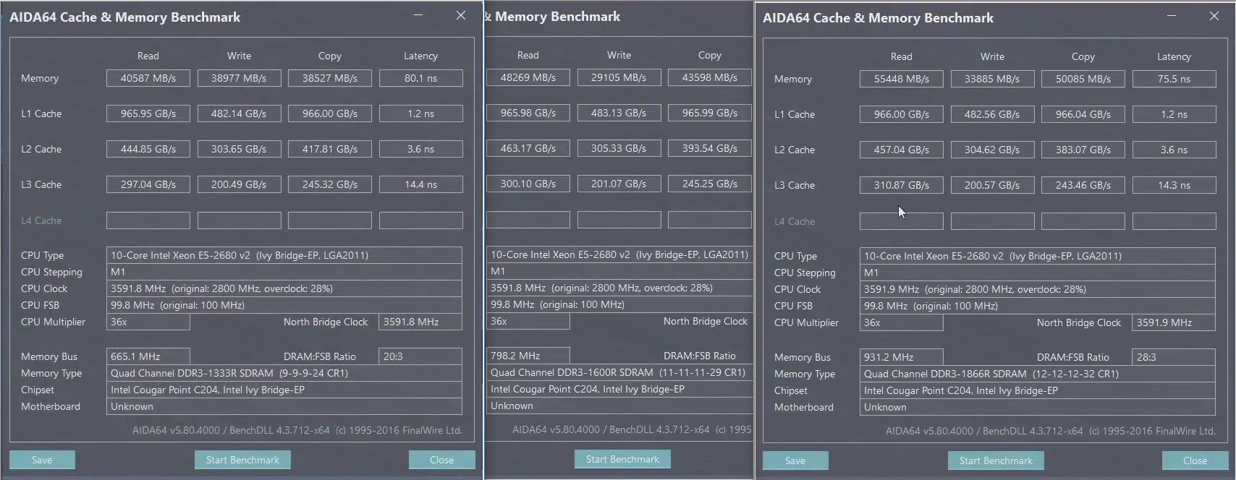Select L3 latency value 14.3 ns
1236x480 pixels.
[1174, 185]
